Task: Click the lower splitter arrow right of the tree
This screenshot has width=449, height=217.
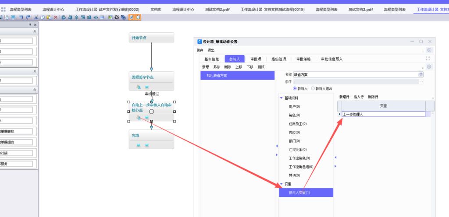Action: click(335, 166)
